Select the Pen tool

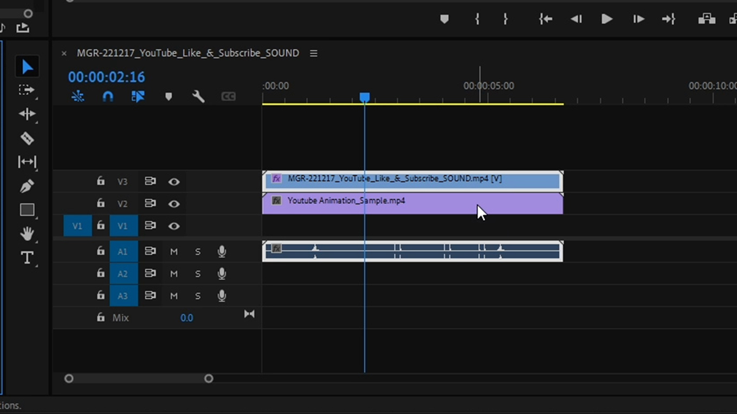(27, 186)
